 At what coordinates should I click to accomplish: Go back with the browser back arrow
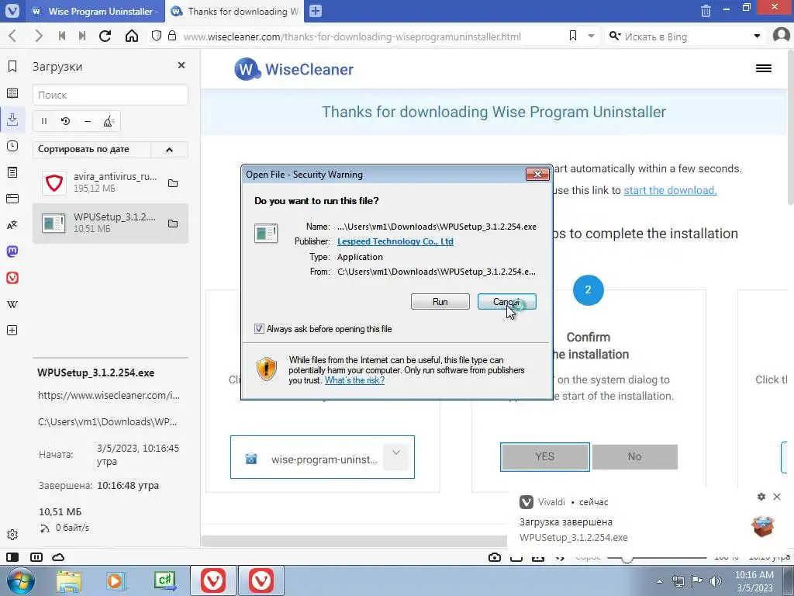(12, 36)
